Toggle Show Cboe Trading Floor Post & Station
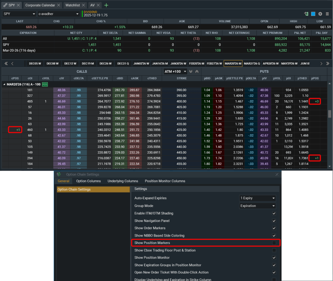This screenshot has width=333, height=281. pyautogui.click(x=274, y=250)
